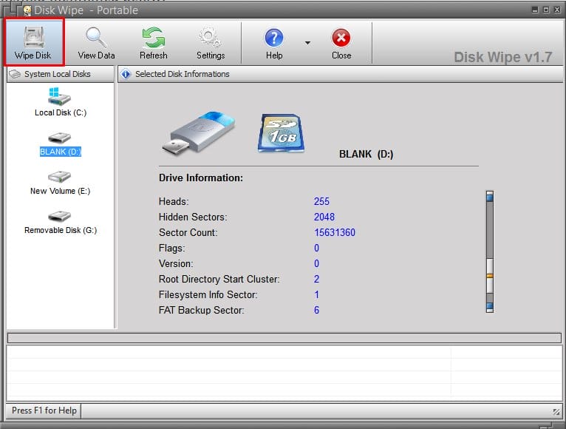Expand the Help dropdown arrow
The image size is (566, 429).
(307, 43)
